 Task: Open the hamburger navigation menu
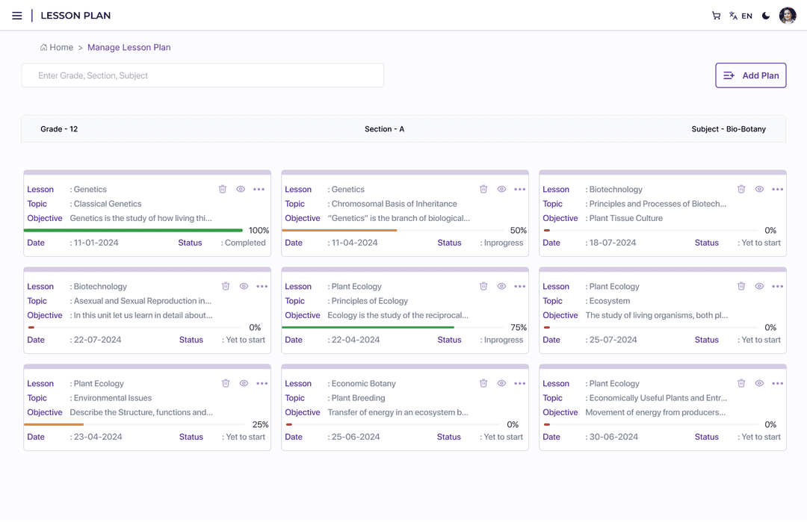pyautogui.click(x=17, y=16)
